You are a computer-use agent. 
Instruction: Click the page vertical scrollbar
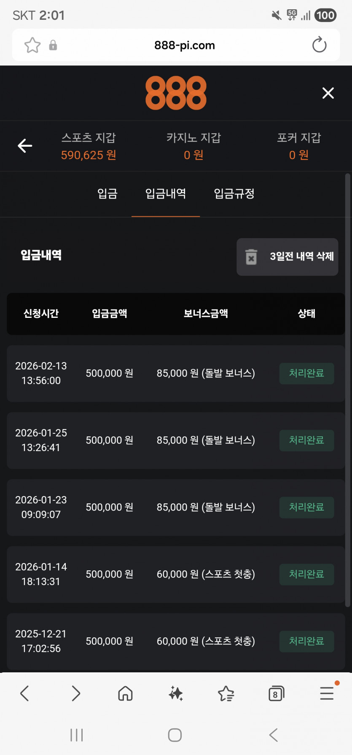(348, 390)
